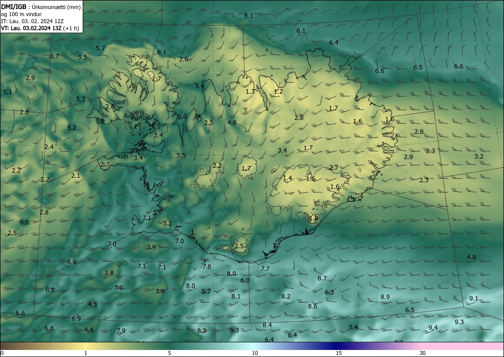The image size is (504, 357).
Task: Click the 15 tick label on color scale
Action: [339, 353]
